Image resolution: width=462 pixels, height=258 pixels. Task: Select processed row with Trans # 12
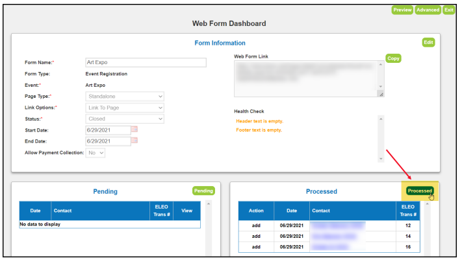[x=329, y=226]
